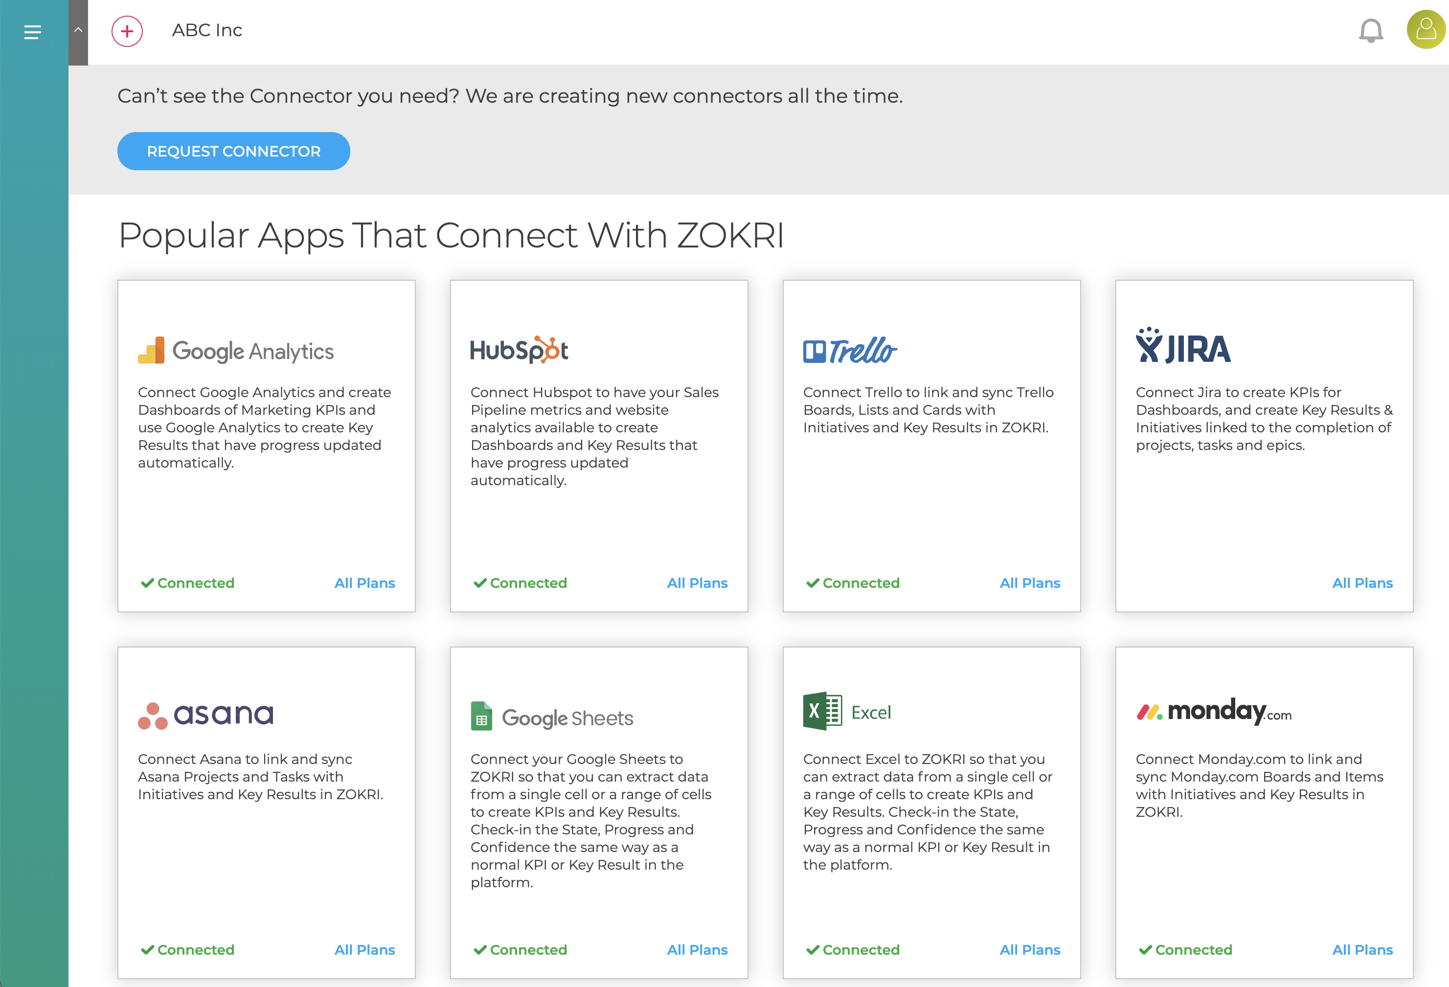Open All Plans link on Trello card

click(x=1030, y=583)
